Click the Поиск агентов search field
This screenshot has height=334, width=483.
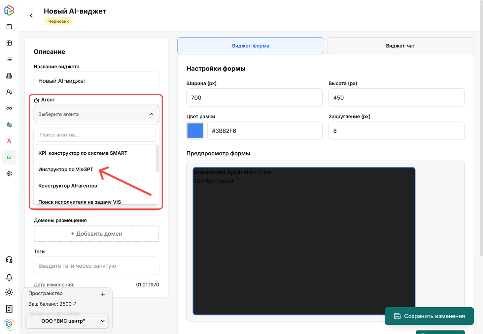point(96,135)
